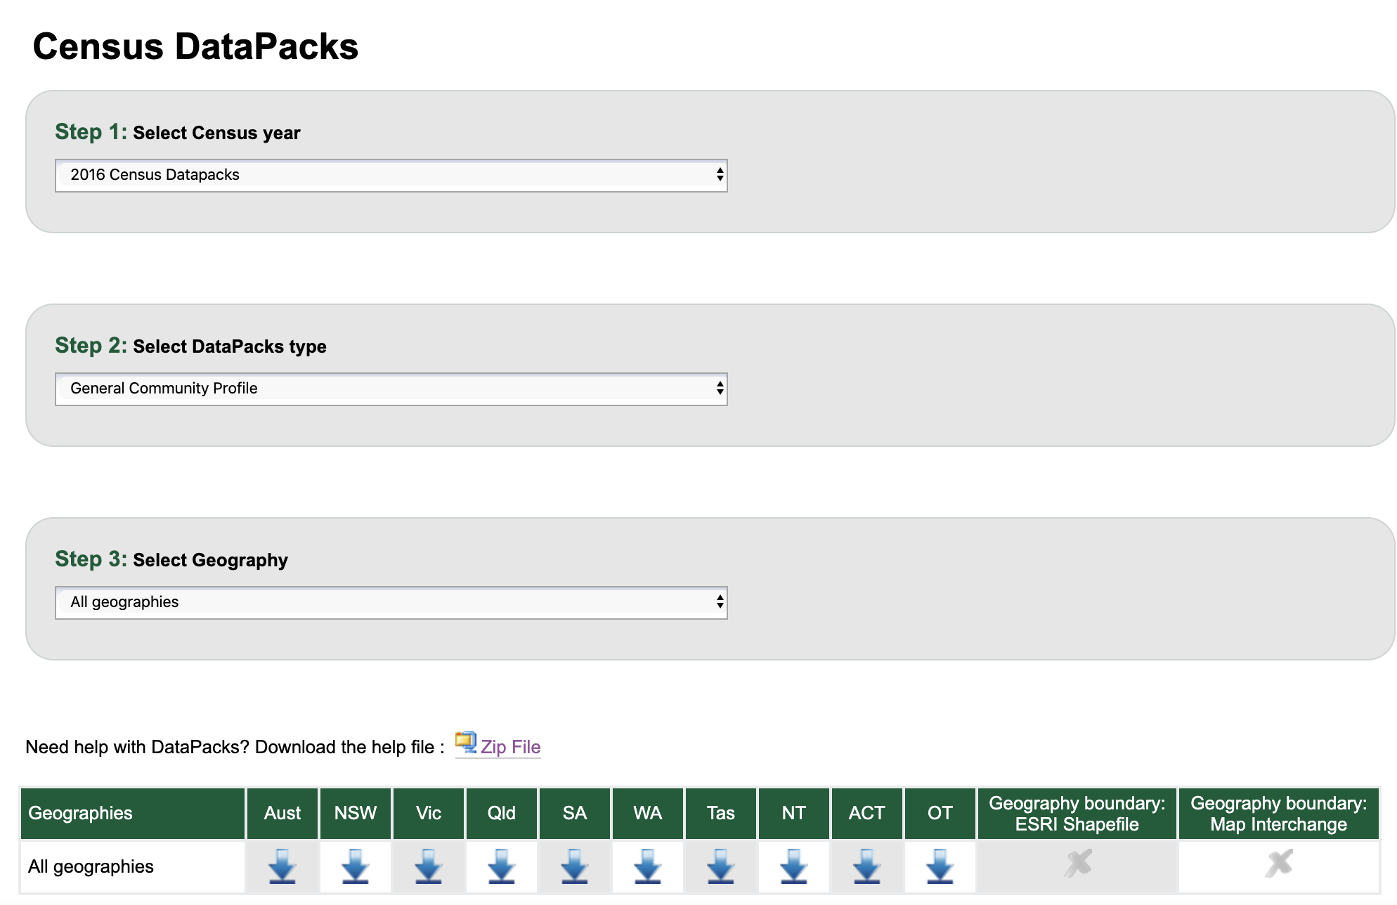Download the WA DataPack file
Screen dimensions: 1397x905
647,866
